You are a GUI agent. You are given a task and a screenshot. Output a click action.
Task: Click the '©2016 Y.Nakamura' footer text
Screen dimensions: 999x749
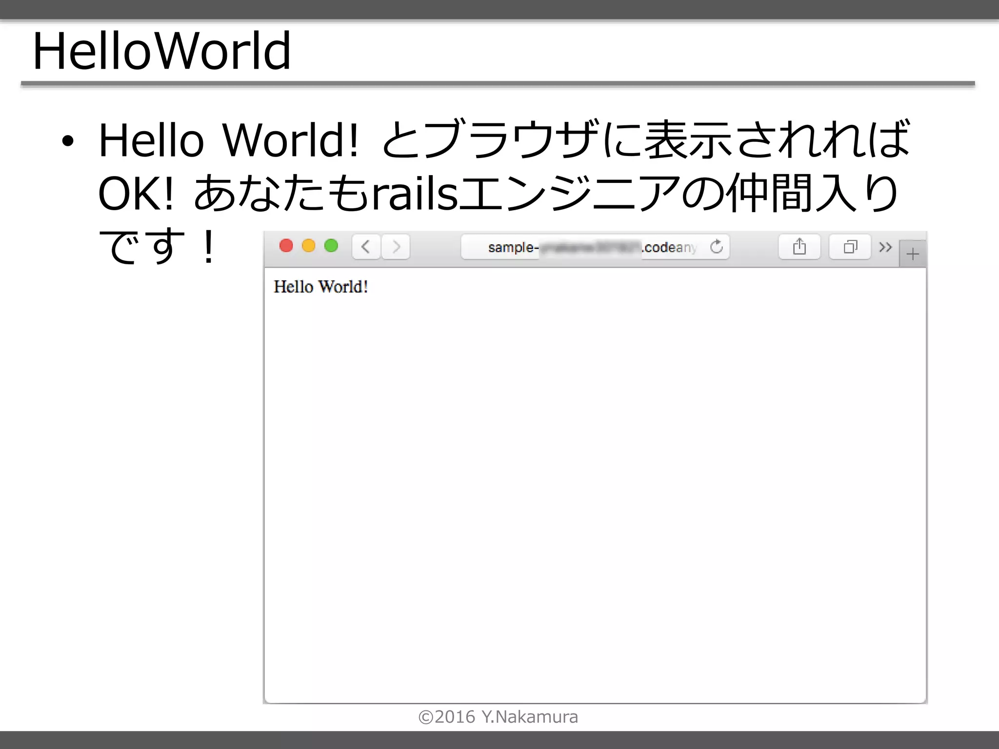tap(498, 717)
